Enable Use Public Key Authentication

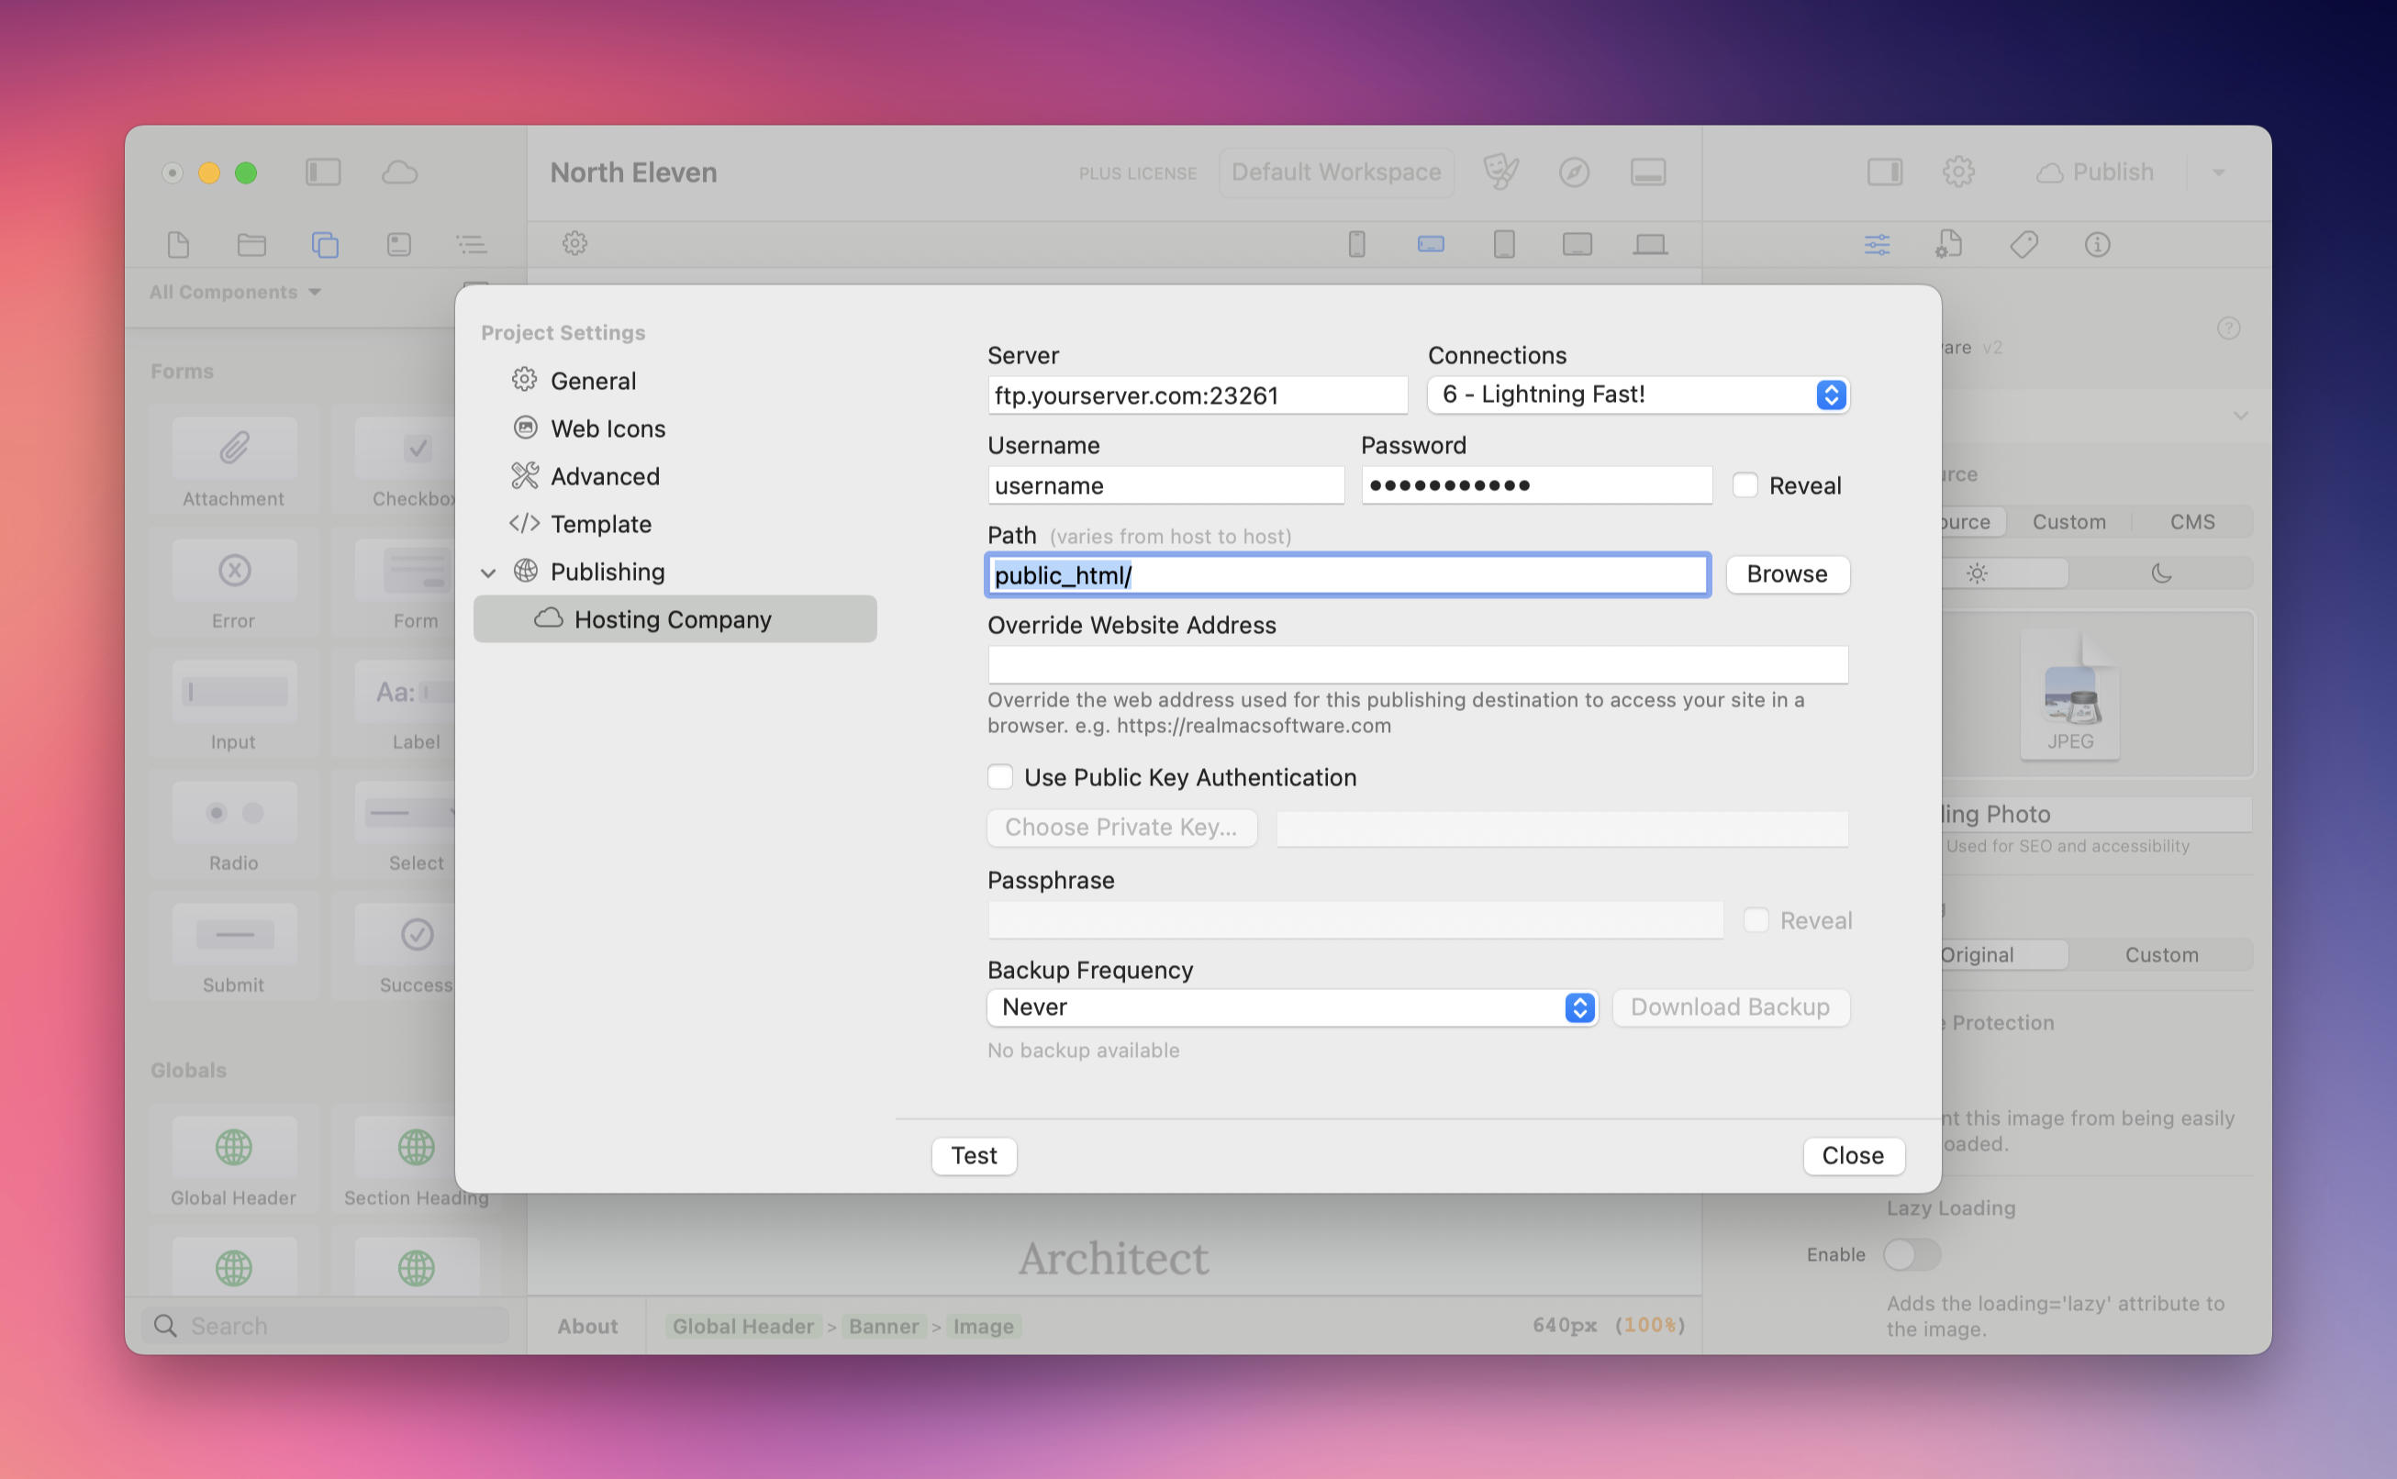[1000, 775]
